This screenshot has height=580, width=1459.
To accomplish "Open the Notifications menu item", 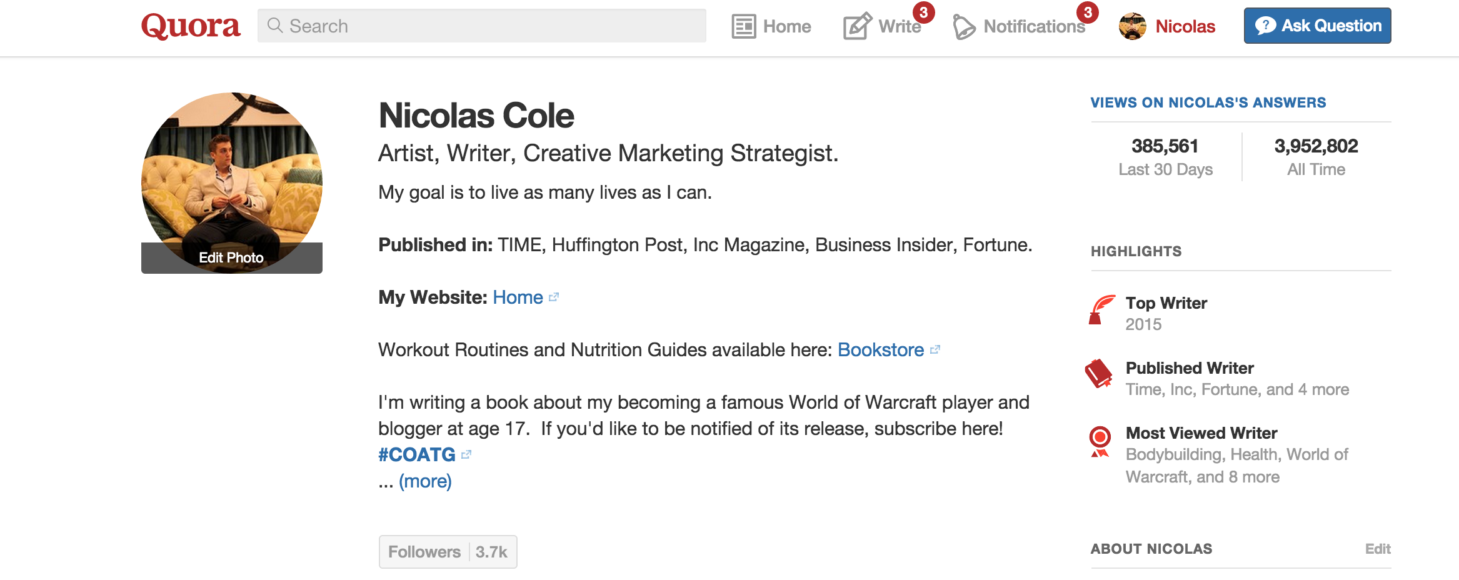I will (x=1034, y=26).
